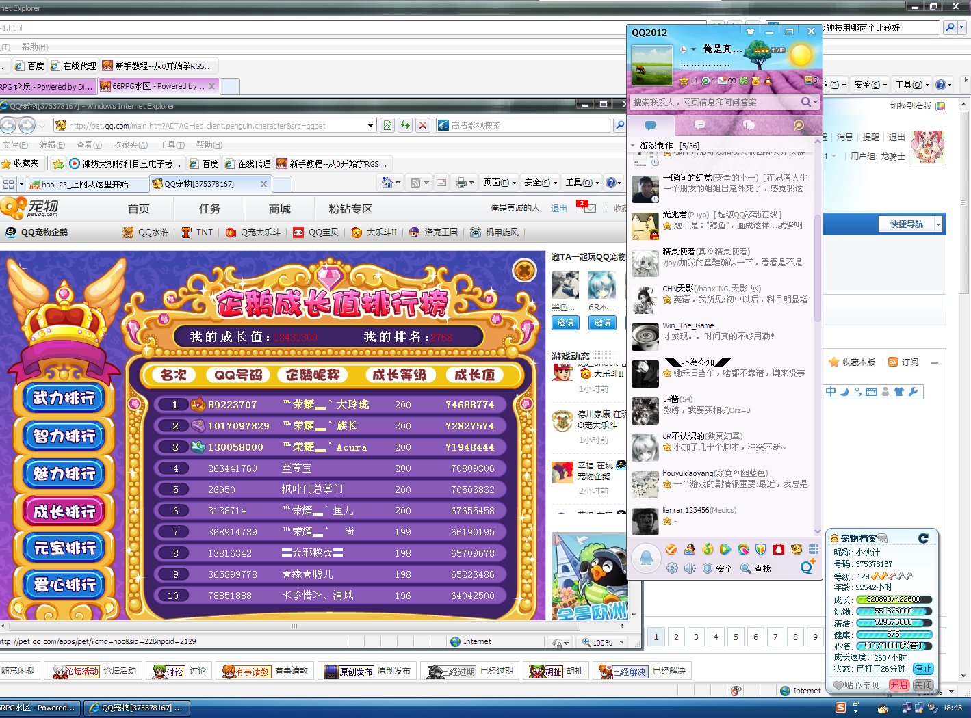Open QQ system settings gear icon
Image resolution: width=971 pixels, height=718 pixels.
pyautogui.click(x=672, y=568)
